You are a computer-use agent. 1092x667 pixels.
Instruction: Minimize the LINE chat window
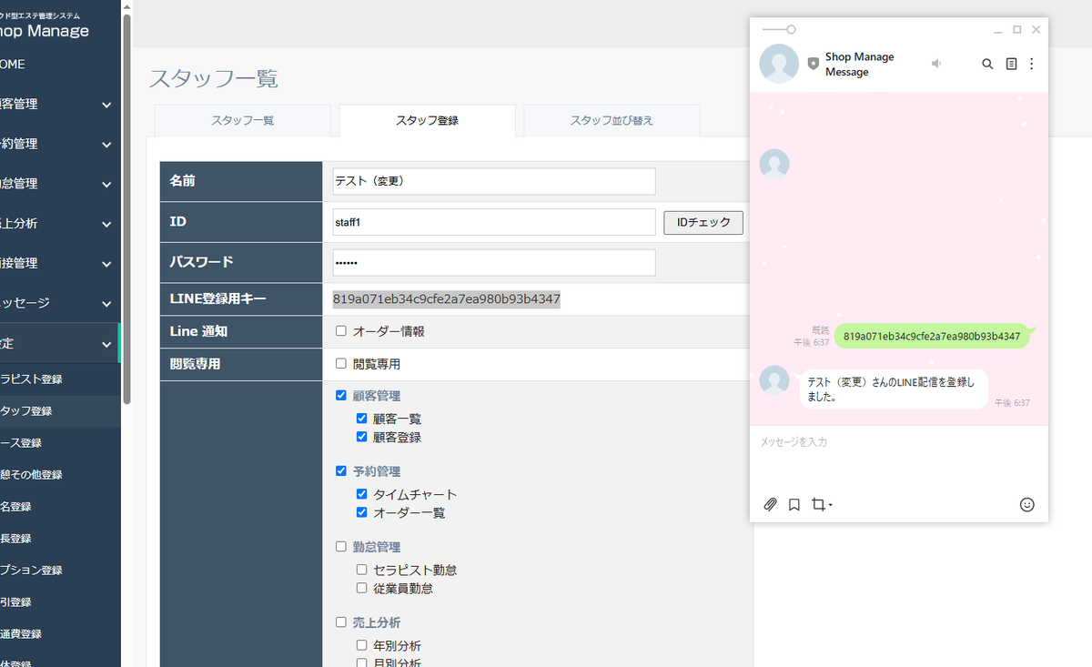[998, 30]
